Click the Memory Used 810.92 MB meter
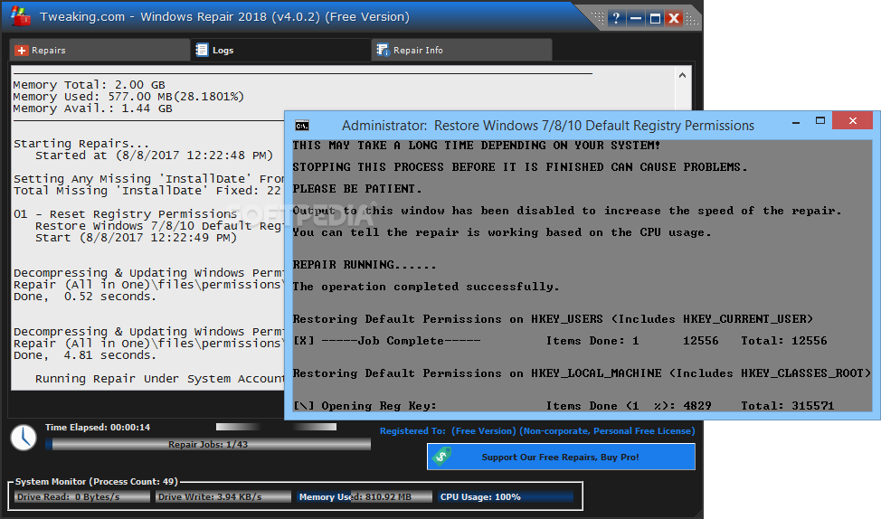This screenshot has height=519, width=881. (365, 496)
